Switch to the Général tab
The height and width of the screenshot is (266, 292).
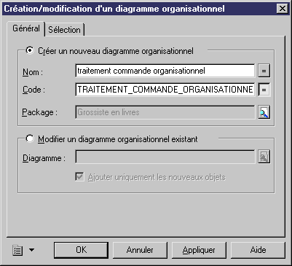(x=26, y=28)
